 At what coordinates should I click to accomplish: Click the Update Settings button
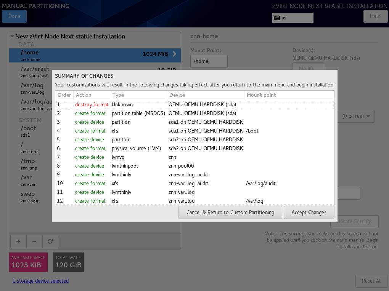[x=355, y=222]
